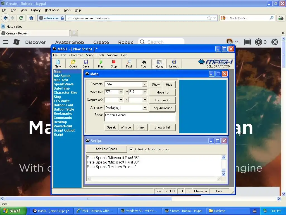Click the Find magnifier icon in MASH toolbar

point(129,64)
